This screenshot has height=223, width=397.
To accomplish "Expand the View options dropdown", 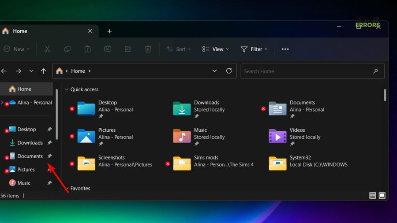I will click(215, 49).
